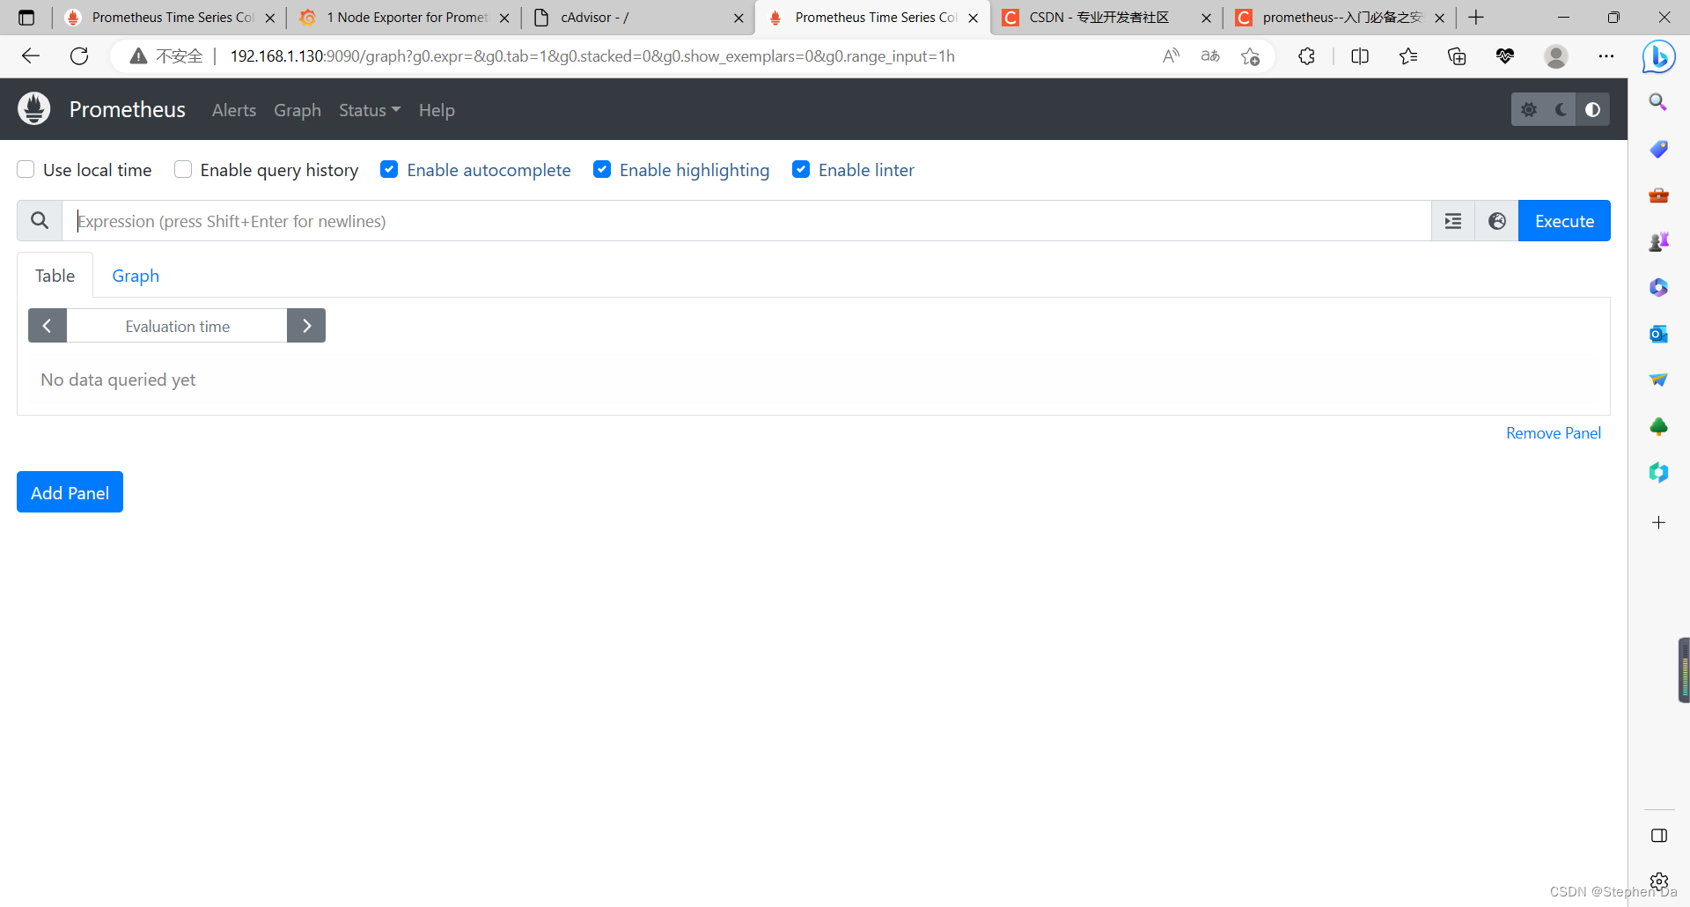The image size is (1690, 907).
Task: Switch to the CSDN browser tab
Action: (1107, 18)
